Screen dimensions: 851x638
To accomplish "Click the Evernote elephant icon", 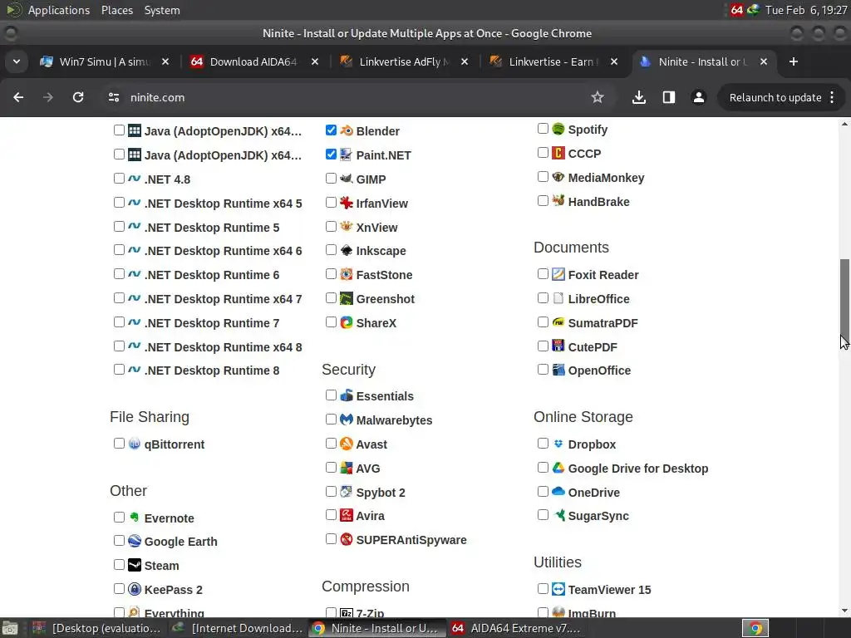I will click(135, 518).
